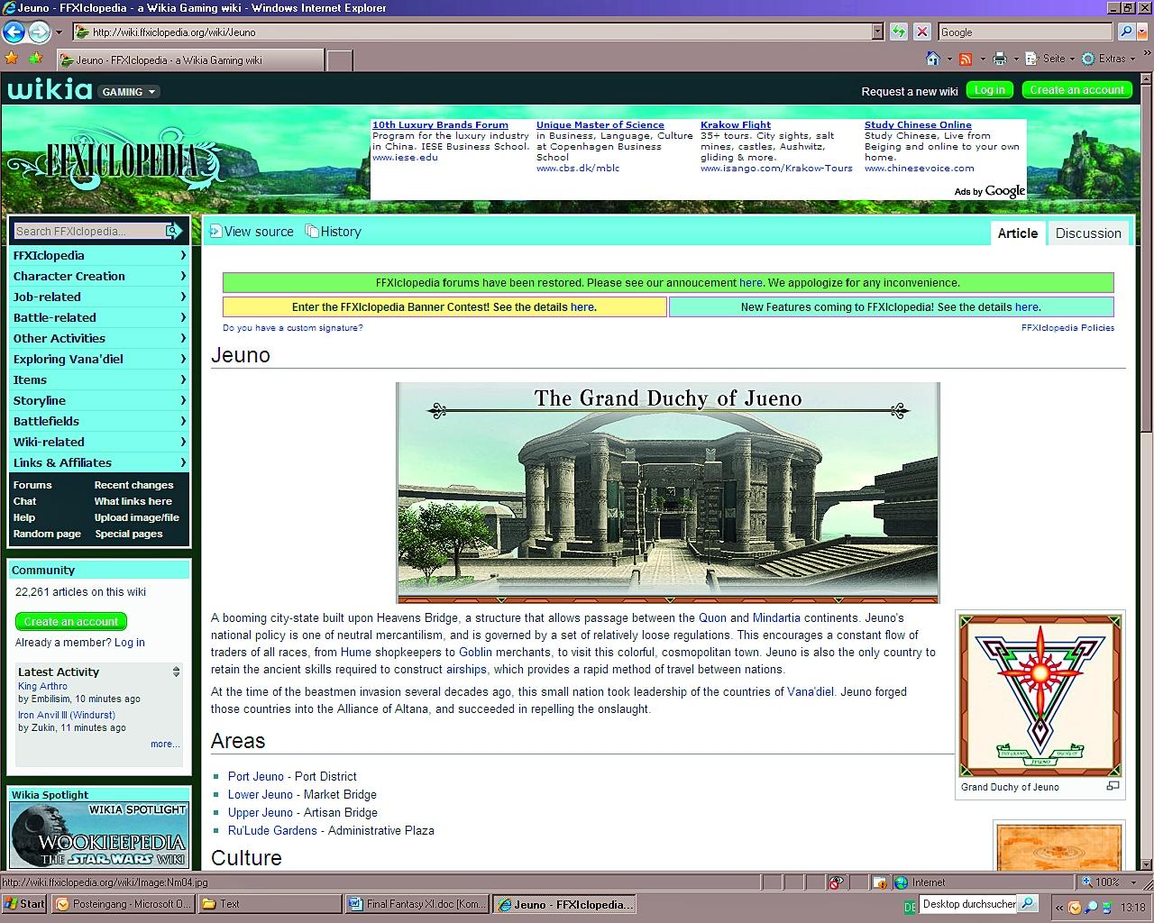Enlarge the Grand Duchy of Jeuno thumbnail icon
The image size is (1154, 923).
1113,786
